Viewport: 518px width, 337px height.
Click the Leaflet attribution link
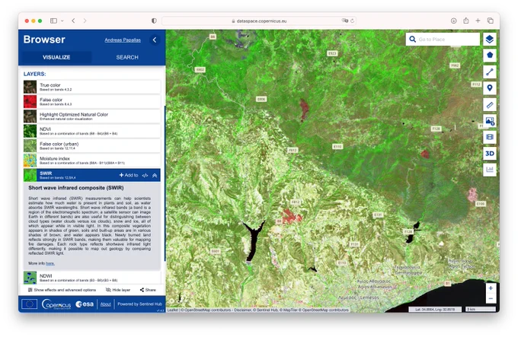tap(172, 310)
